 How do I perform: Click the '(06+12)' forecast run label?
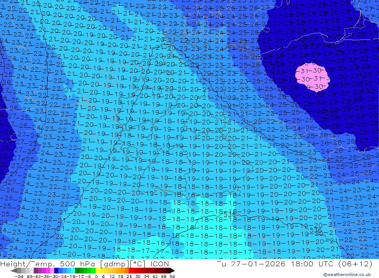pos(356,264)
